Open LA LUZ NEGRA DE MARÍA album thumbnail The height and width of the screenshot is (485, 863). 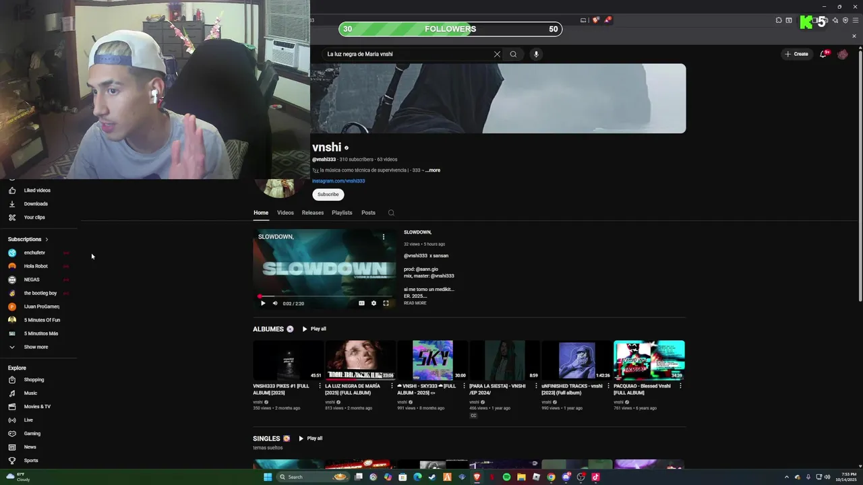pyautogui.click(x=360, y=360)
